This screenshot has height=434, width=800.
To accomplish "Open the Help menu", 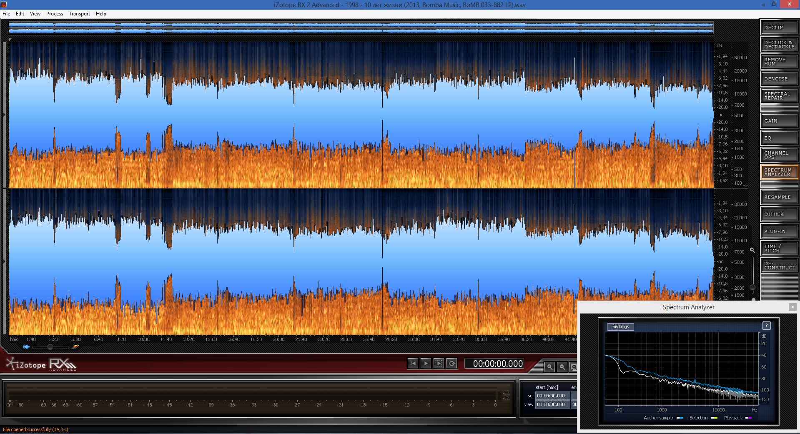I will 101,14.
